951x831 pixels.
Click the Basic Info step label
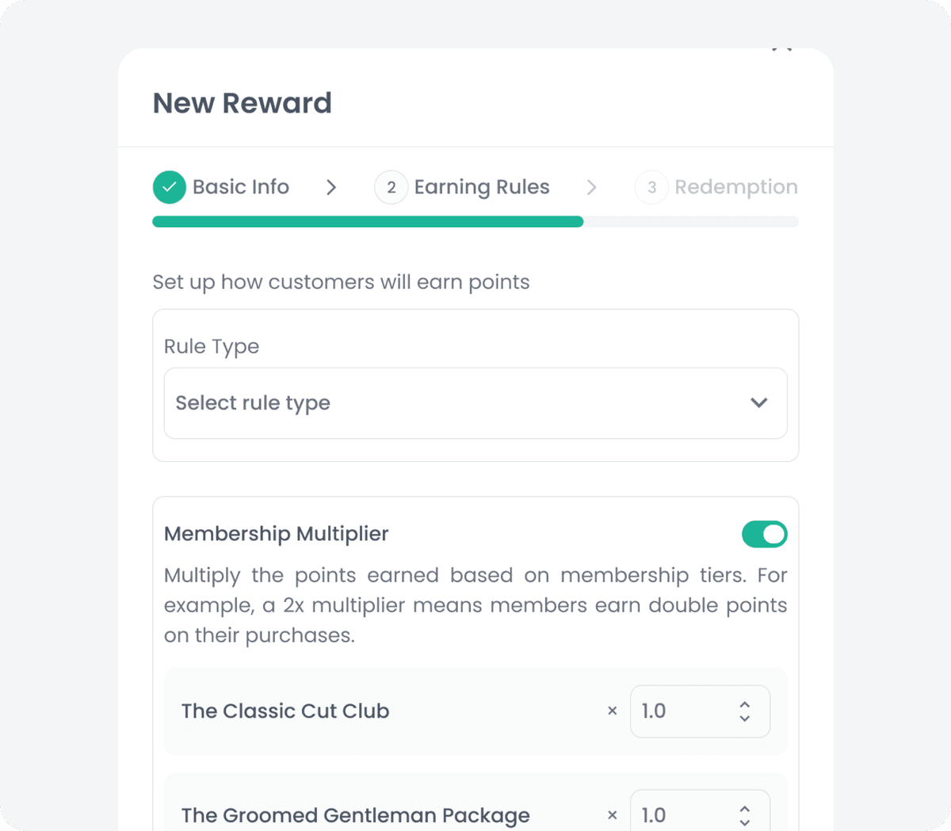240,187
